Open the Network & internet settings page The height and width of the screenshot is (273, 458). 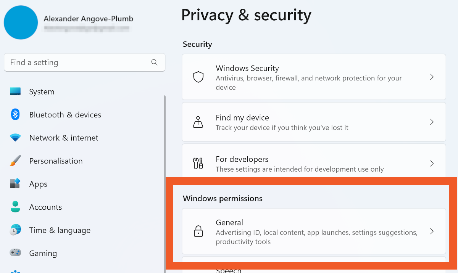[x=64, y=138]
